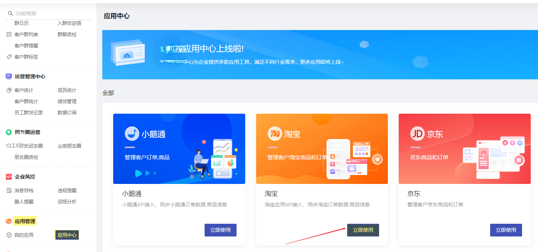
Task: Click 立即使用 for 小鹅通
Action: coord(221,230)
